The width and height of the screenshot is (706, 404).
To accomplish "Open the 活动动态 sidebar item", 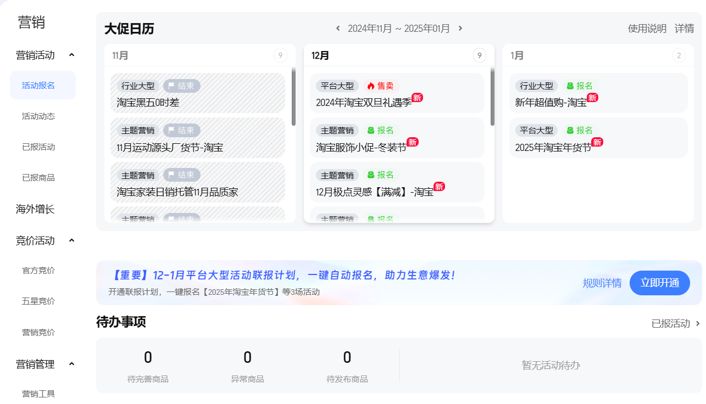I will pyautogui.click(x=38, y=116).
